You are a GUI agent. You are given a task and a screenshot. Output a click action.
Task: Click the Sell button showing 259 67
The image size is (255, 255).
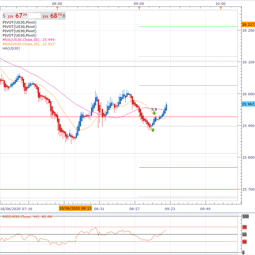coord(15,16)
